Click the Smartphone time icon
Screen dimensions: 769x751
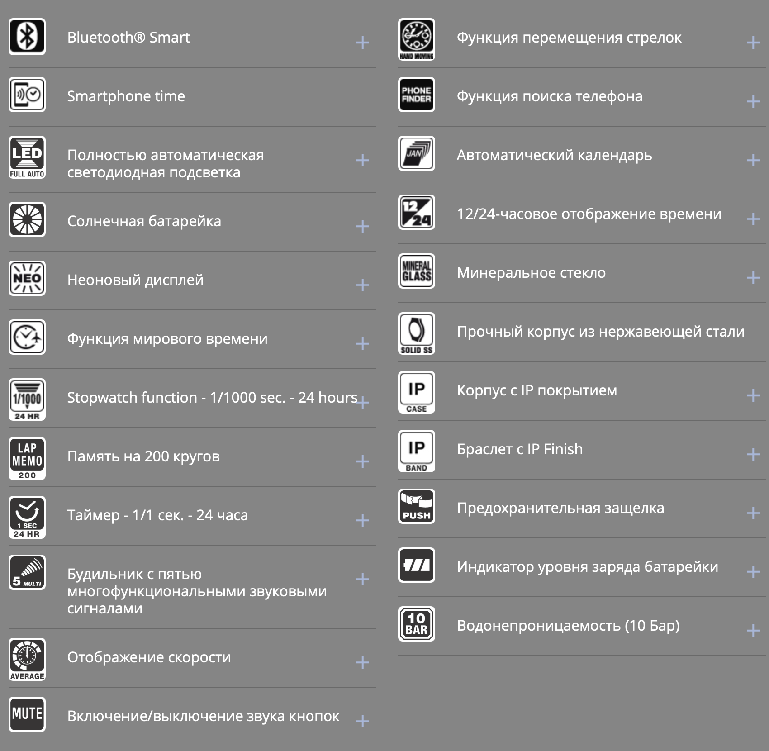[x=27, y=95]
